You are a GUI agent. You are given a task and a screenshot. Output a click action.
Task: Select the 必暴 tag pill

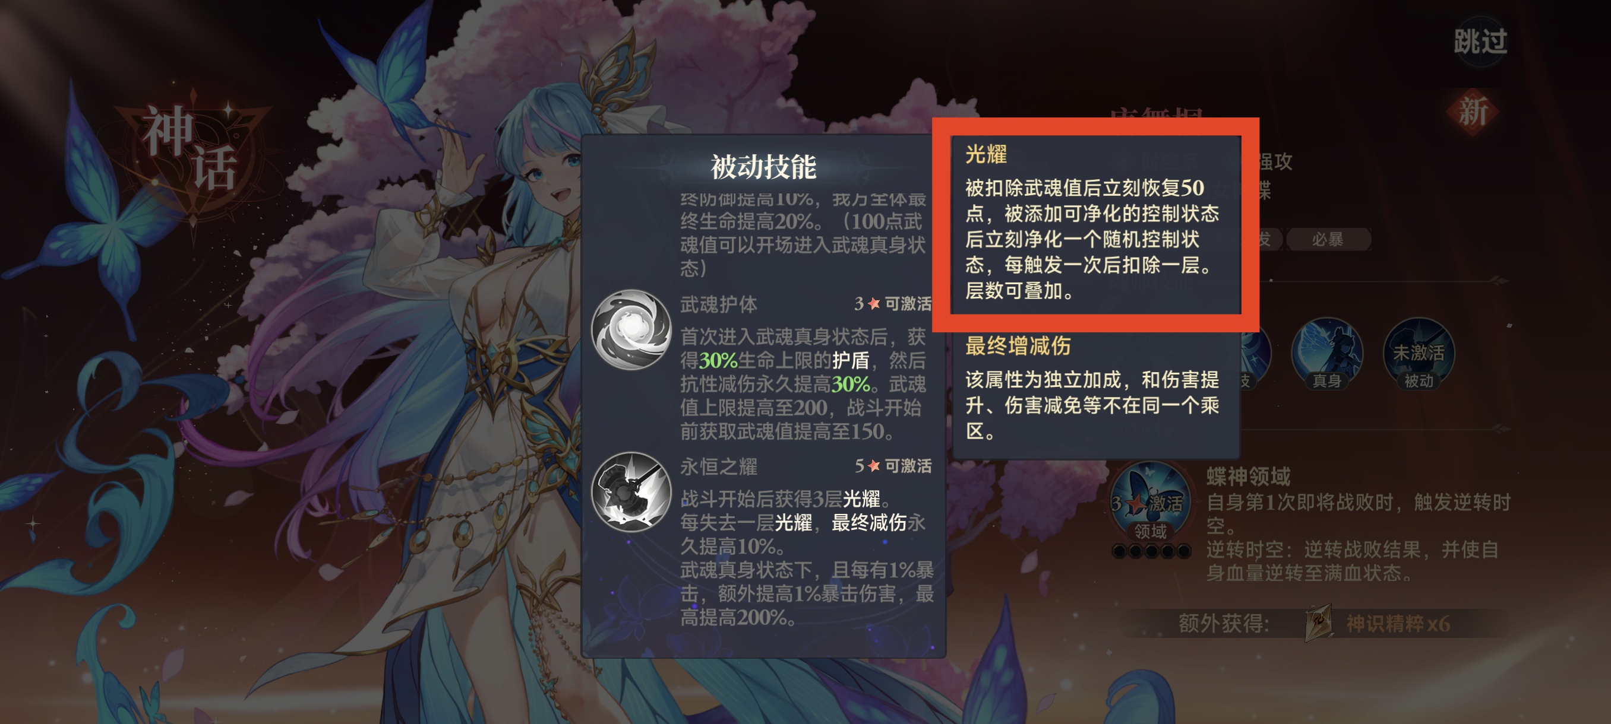tap(1328, 239)
